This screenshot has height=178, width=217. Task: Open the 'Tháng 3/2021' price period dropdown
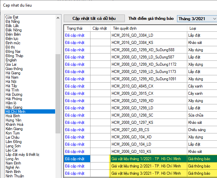pyautogui.click(x=197, y=19)
